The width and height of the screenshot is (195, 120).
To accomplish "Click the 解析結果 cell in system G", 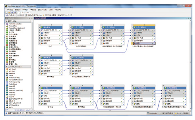I will pyautogui.click(x=51, y=101).
